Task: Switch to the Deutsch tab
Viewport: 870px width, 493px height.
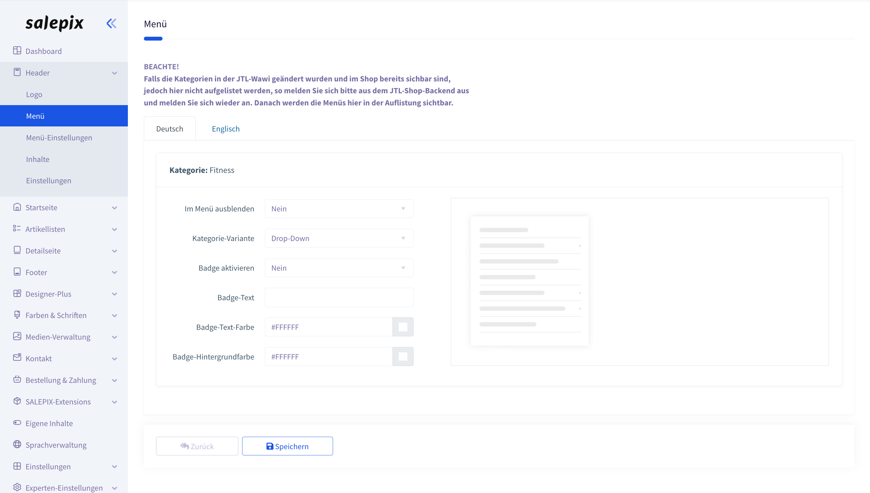Action: coord(170,129)
